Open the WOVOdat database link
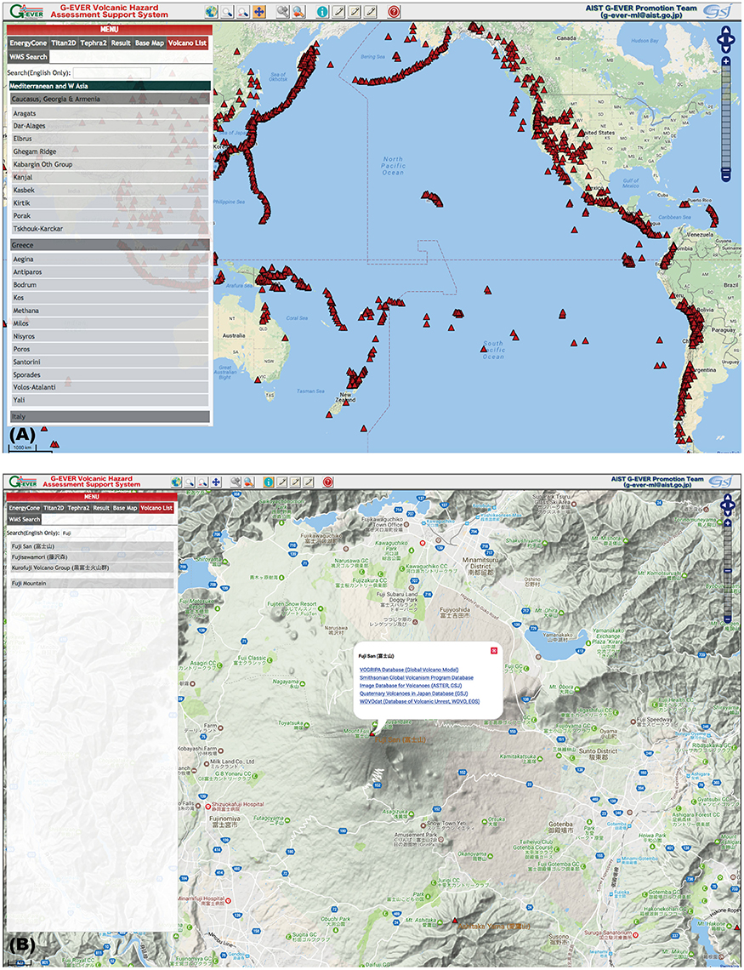 (419, 701)
